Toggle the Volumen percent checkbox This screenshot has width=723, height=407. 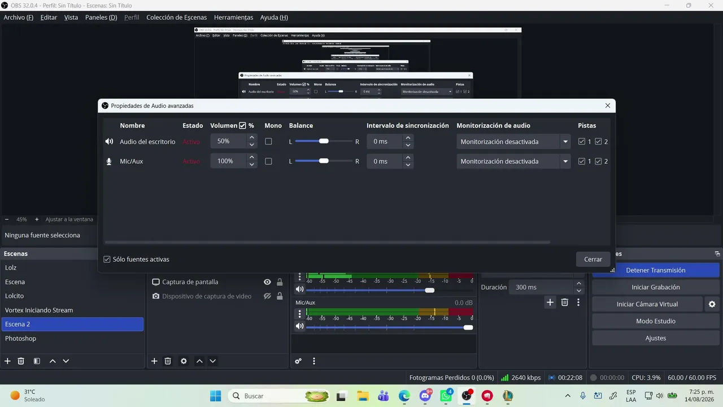tap(242, 125)
